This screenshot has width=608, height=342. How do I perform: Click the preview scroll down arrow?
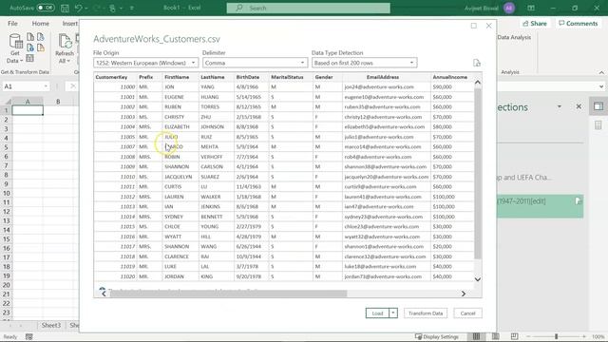click(478, 279)
